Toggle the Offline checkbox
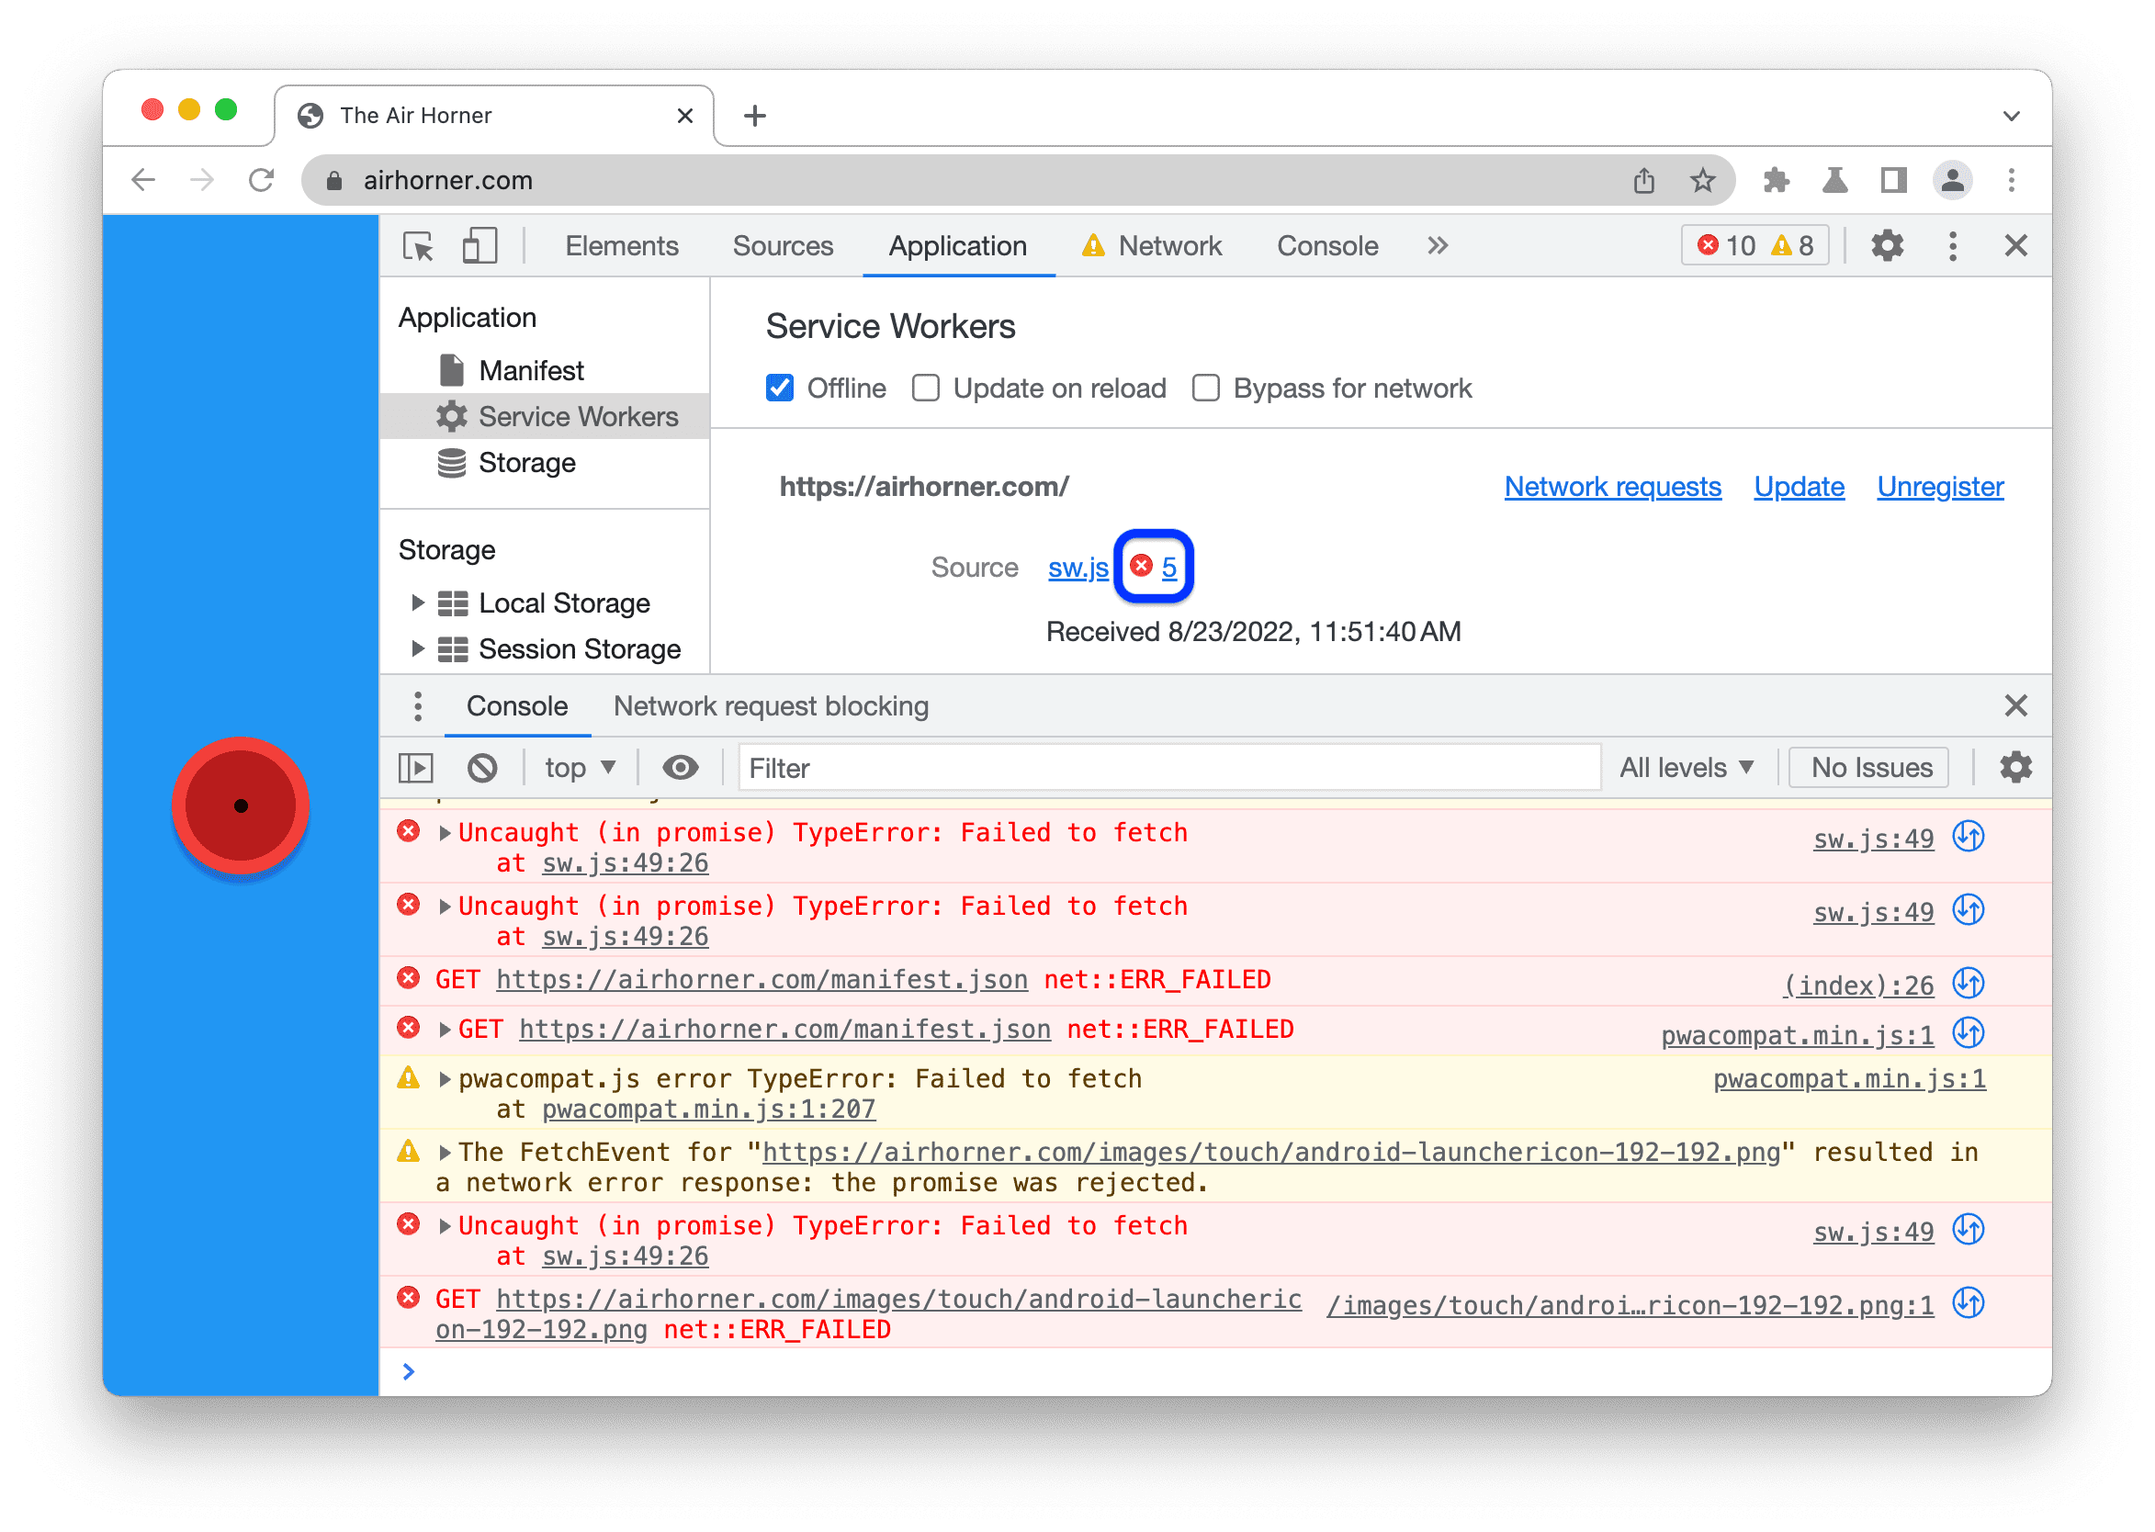 tap(783, 388)
